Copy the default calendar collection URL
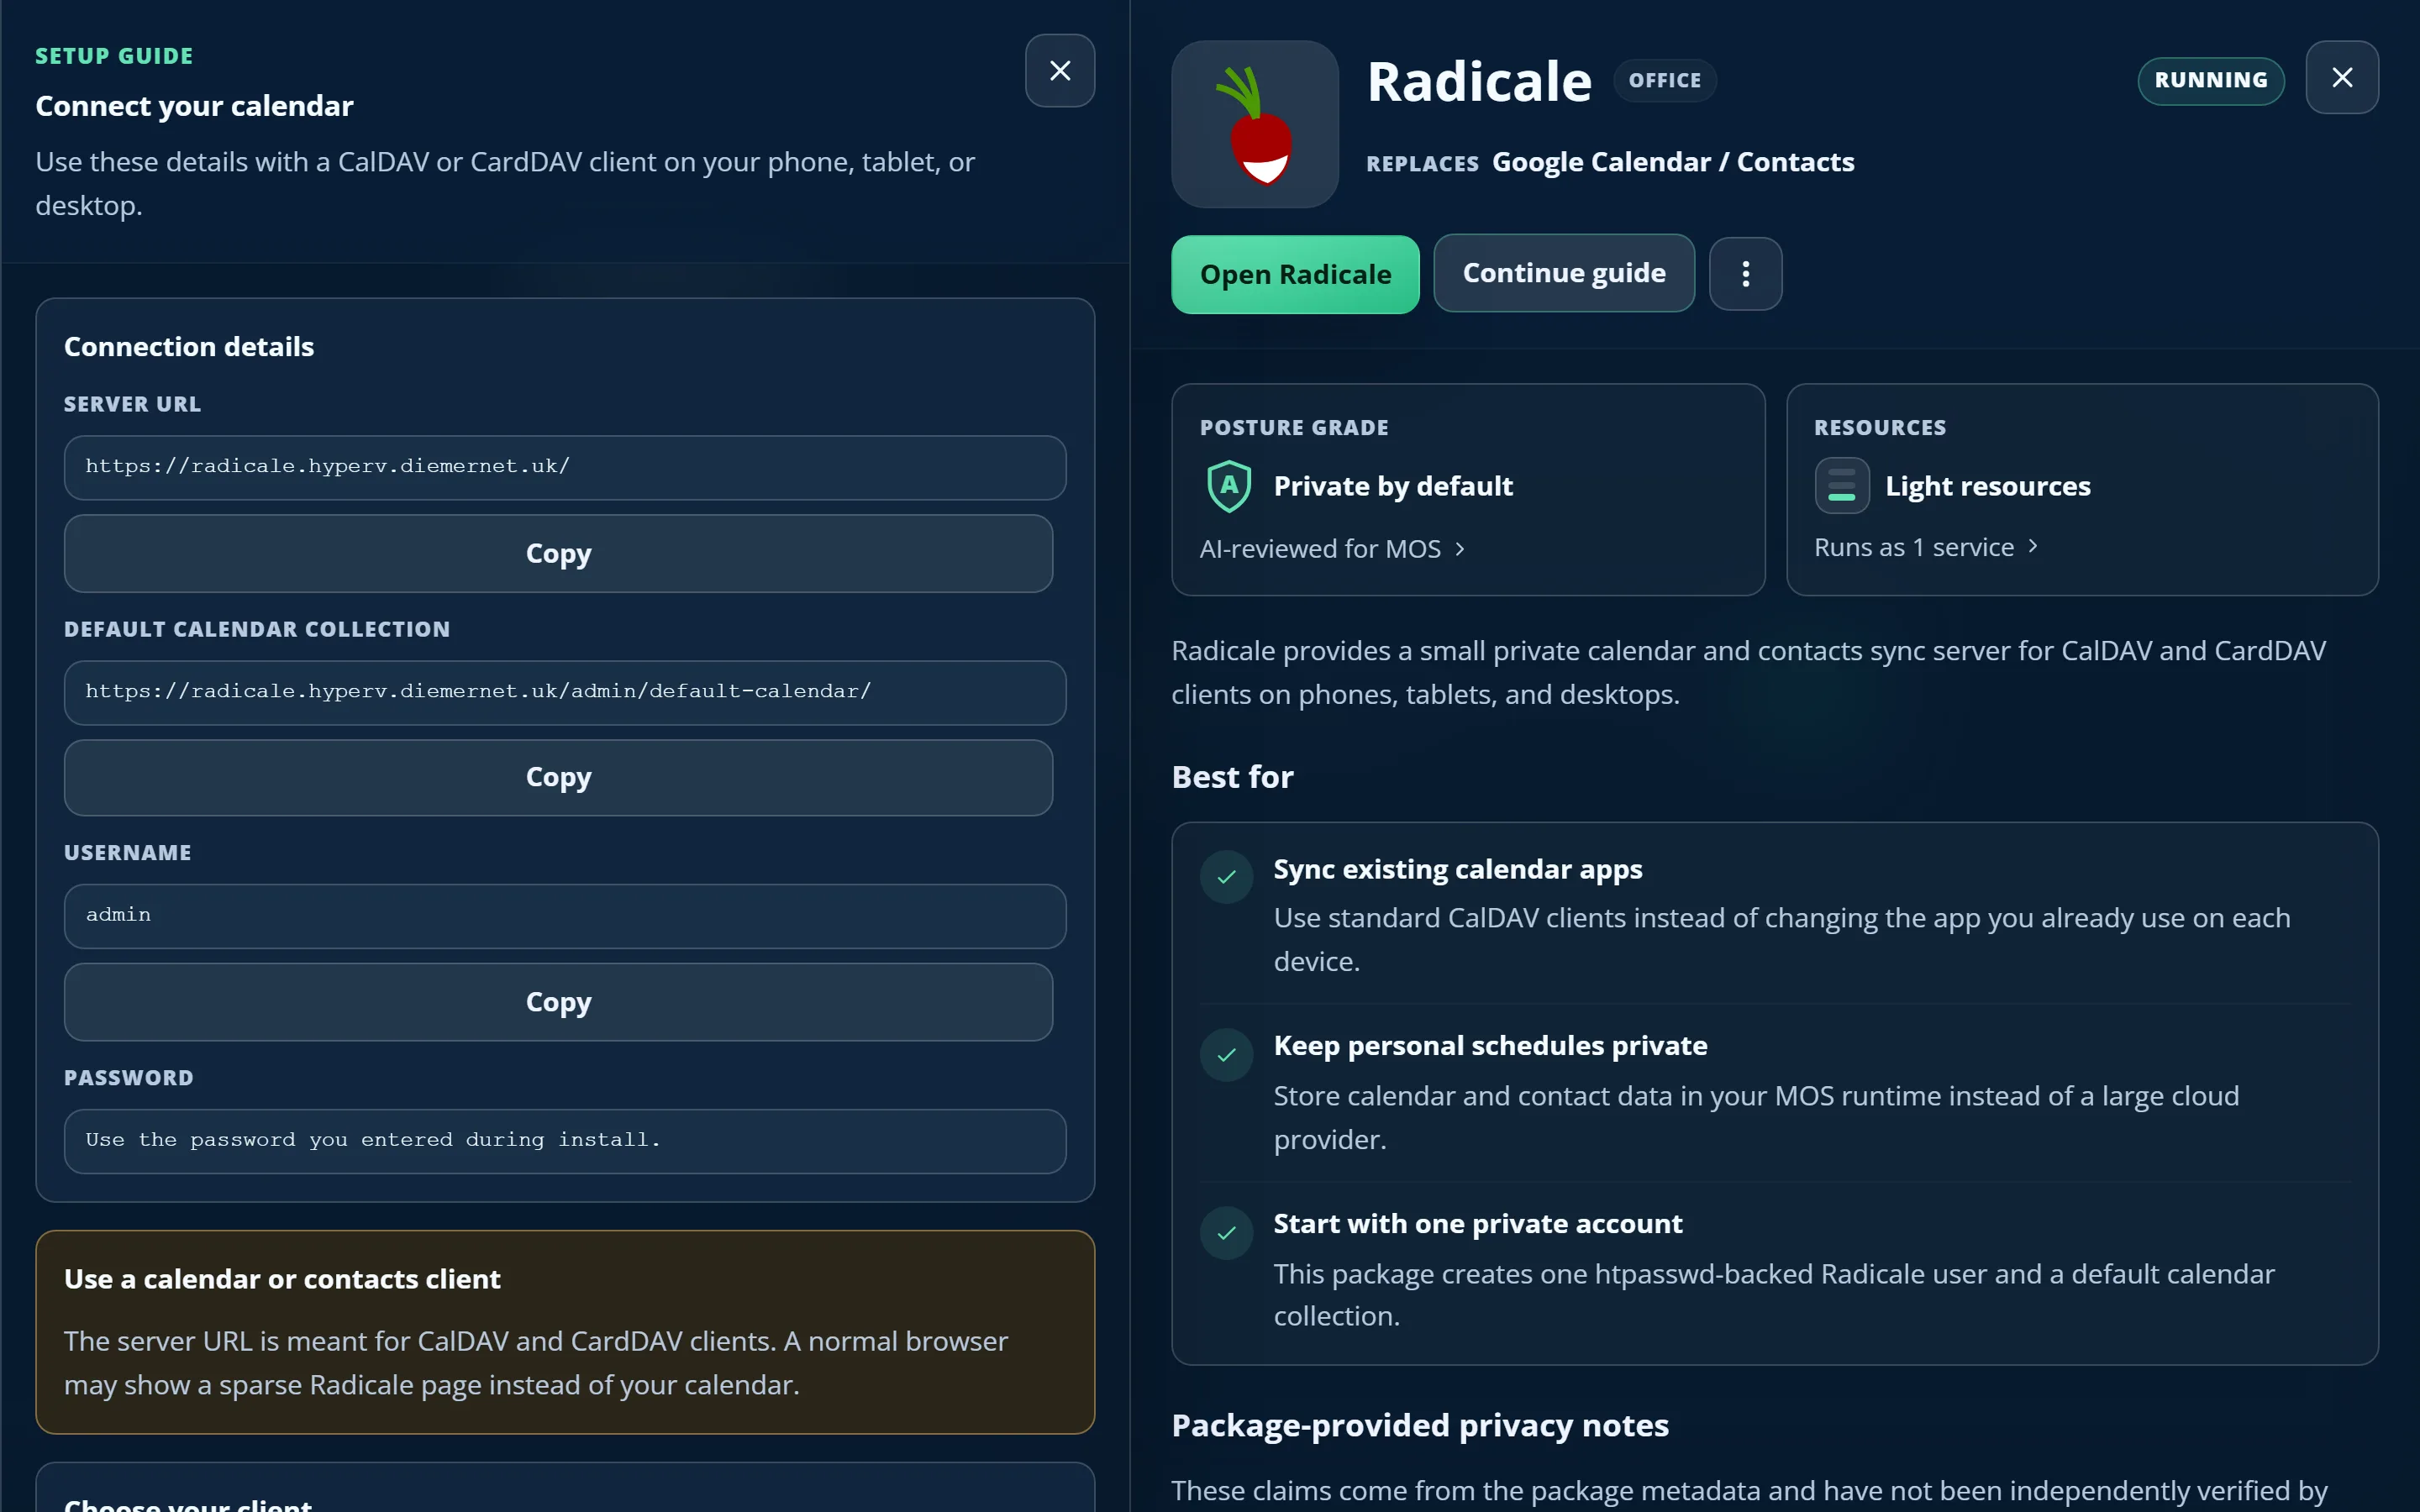 click(x=558, y=777)
